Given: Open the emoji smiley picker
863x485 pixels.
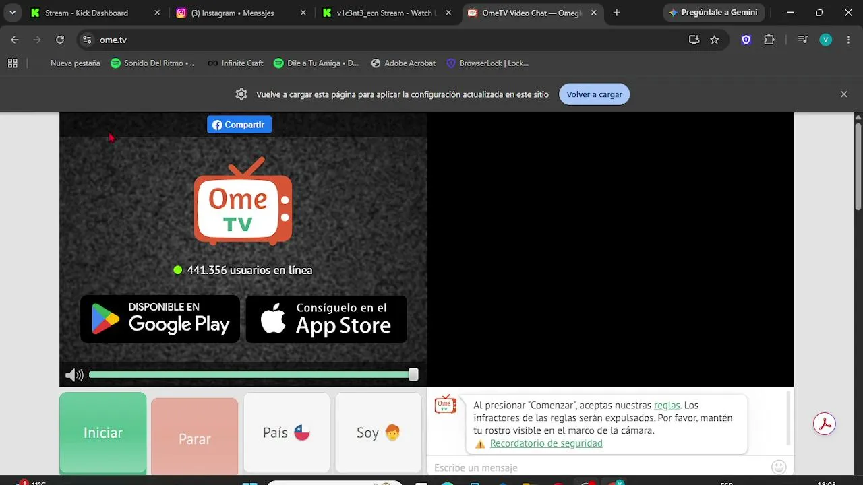Looking at the screenshot, I should [x=779, y=467].
